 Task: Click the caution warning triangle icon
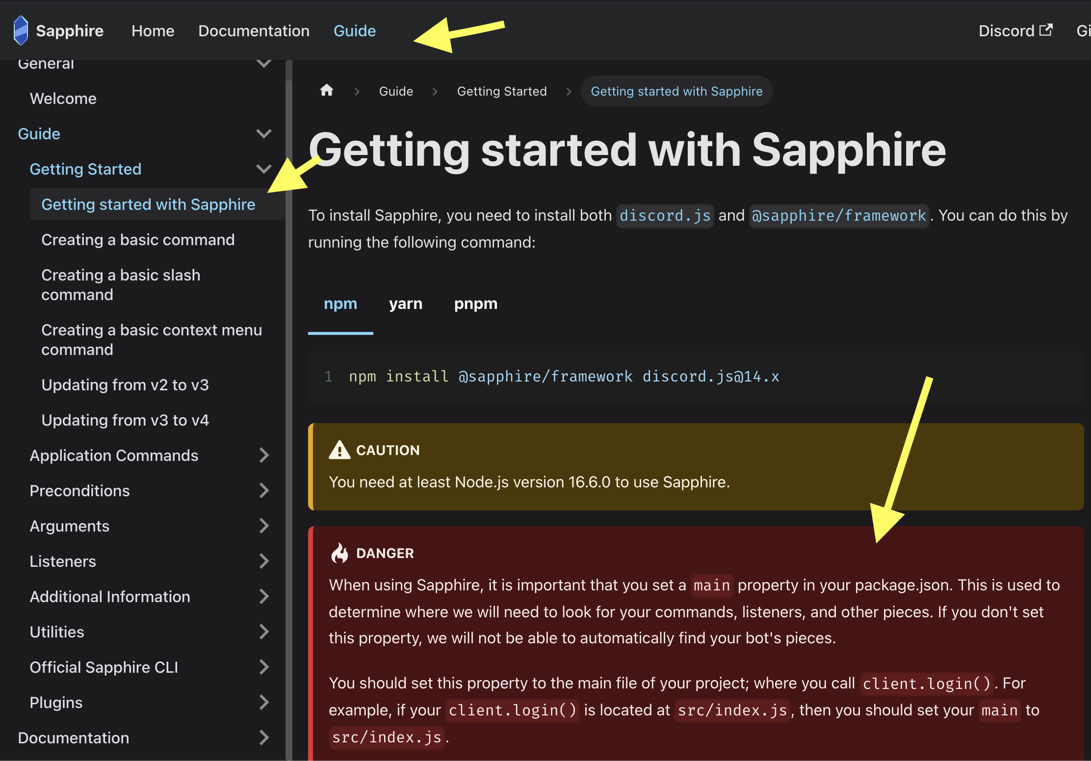pyautogui.click(x=339, y=450)
